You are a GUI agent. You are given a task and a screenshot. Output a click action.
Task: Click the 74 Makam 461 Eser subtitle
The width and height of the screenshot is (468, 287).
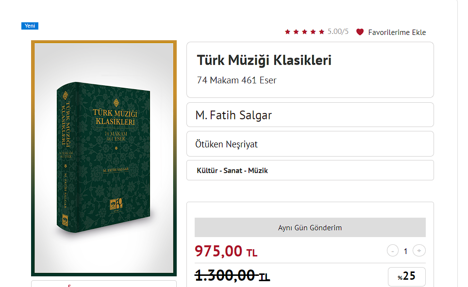click(236, 80)
